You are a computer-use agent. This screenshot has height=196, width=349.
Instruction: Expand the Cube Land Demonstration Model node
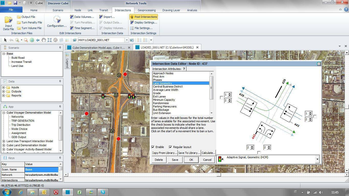point(4,145)
